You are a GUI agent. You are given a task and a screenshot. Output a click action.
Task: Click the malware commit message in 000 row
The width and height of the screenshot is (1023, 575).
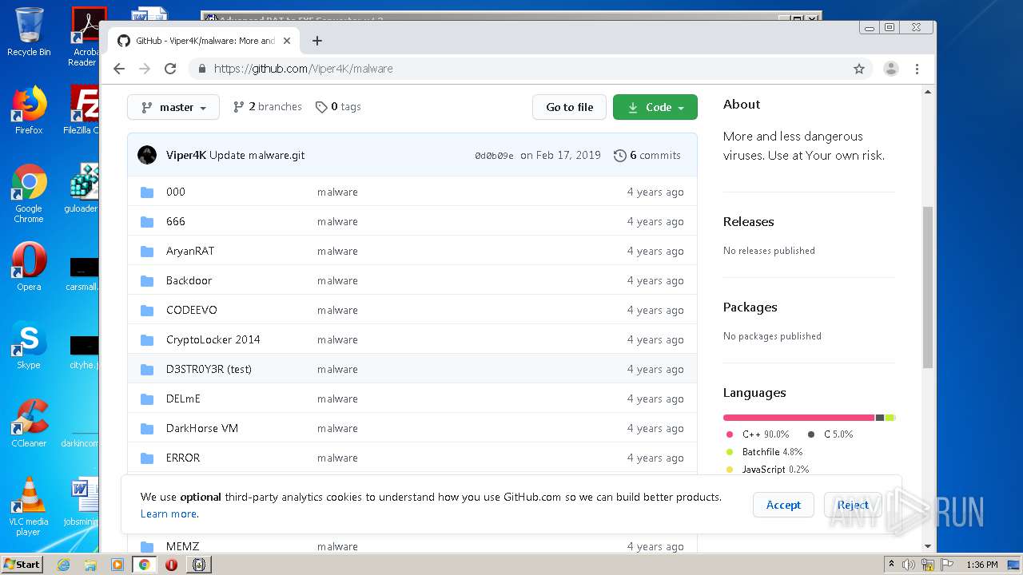[x=337, y=192]
